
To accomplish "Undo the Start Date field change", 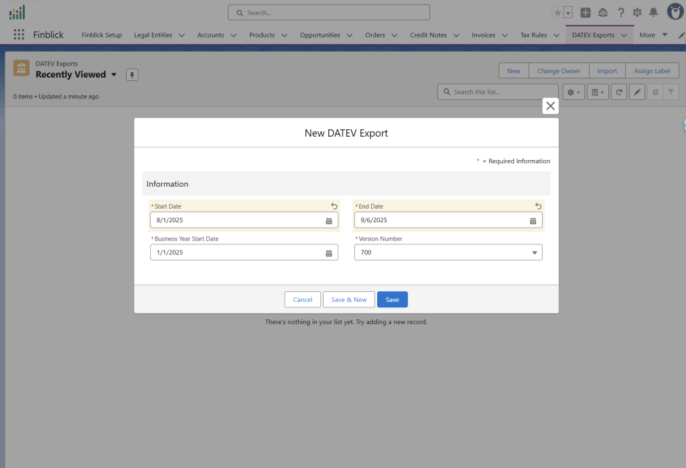I will [x=334, y=206].
